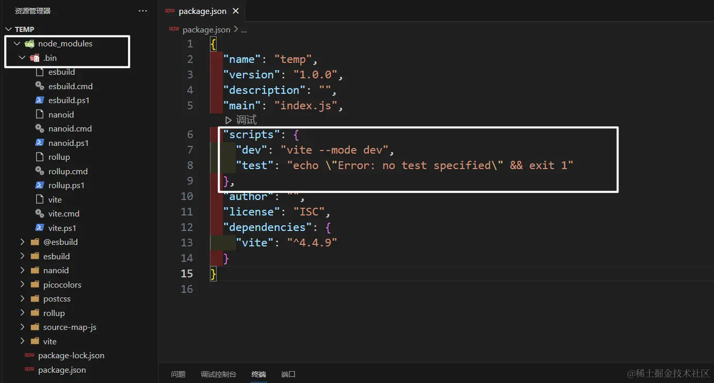Expand the postcss folder

click(x=22, y=298)
